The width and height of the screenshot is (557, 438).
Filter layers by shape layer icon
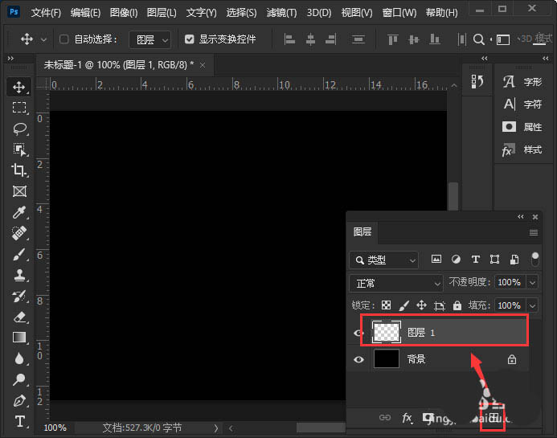(x=494, y=260)
